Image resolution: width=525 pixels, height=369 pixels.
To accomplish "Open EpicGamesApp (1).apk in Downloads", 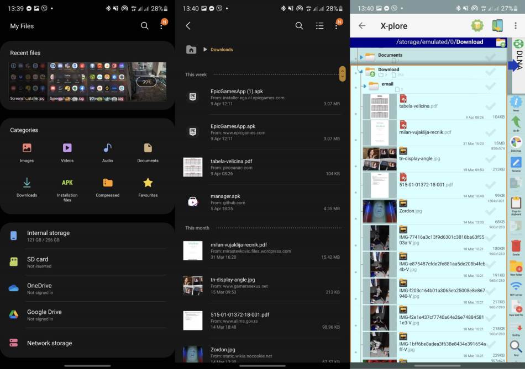I will [262, 97].
